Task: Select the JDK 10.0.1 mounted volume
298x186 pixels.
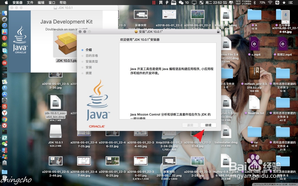Action: (x=55, y=131)
